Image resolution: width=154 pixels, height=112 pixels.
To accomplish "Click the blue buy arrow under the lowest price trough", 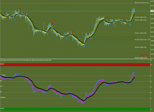I will pyautogui.click(x=84, y=46).
